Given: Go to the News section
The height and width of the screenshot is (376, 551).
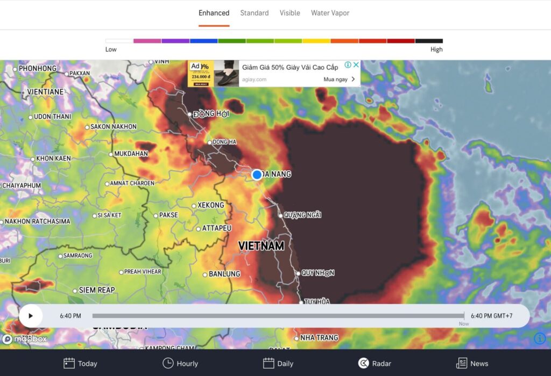Looking at the screenshot, I should click(x=472, y=363).
